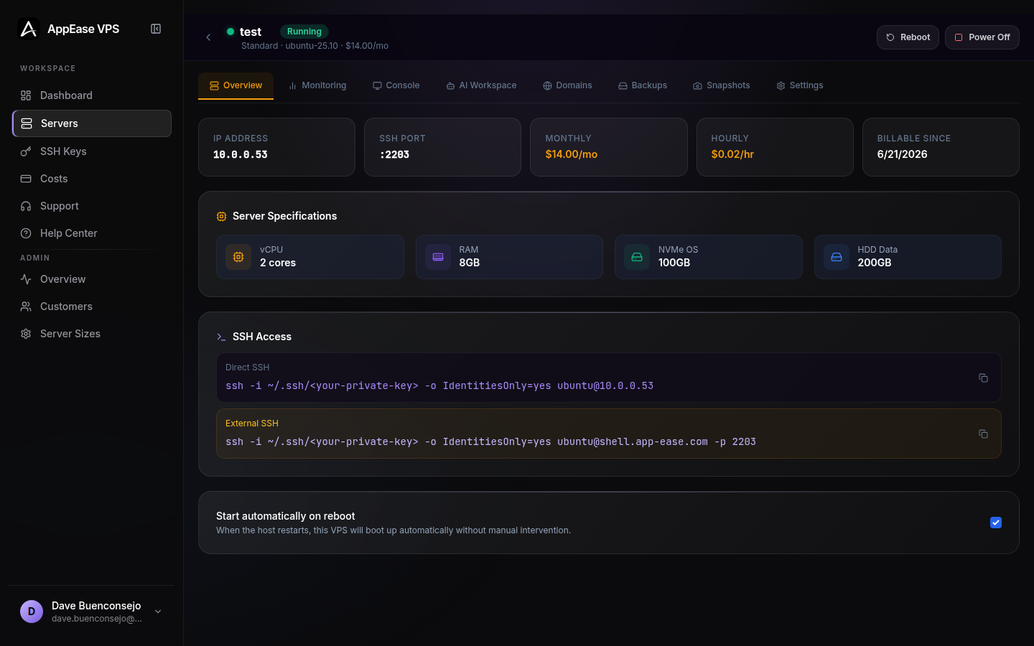Click the Server Specifications heading icon
Viewport: 1034px width, 646px height.
[221, 216]
